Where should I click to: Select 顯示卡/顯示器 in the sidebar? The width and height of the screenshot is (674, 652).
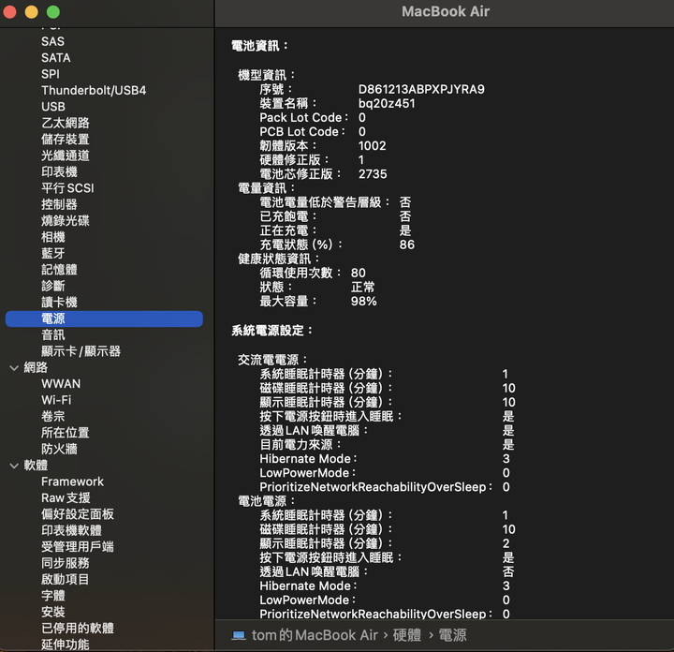[x=81, y=352]
